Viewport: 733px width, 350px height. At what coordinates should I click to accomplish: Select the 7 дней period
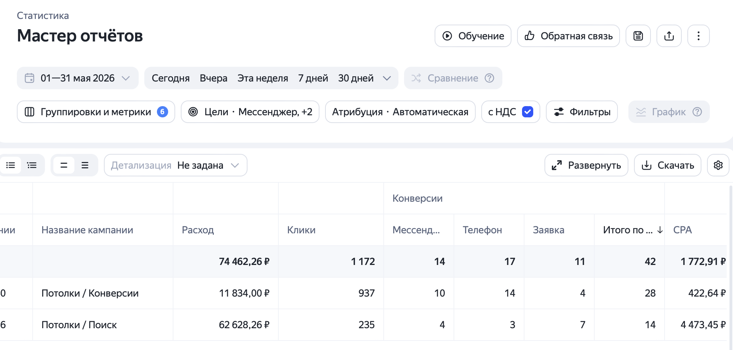pyautogui.click(x=313, y=78)
